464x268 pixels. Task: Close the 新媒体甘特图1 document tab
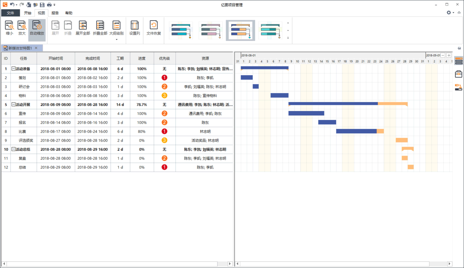pyautogui.click(x=36, y=48)
